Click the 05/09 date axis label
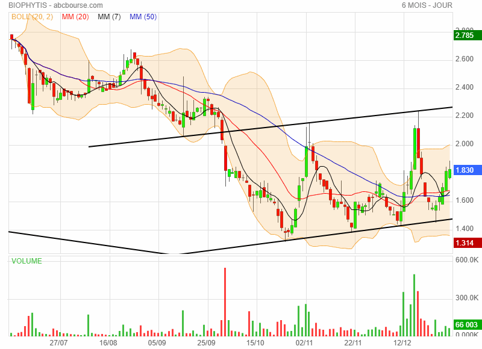 (x=157, y=342)
